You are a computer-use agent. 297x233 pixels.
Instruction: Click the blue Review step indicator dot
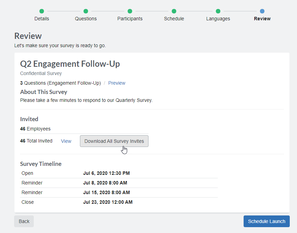tap(262, 11)
